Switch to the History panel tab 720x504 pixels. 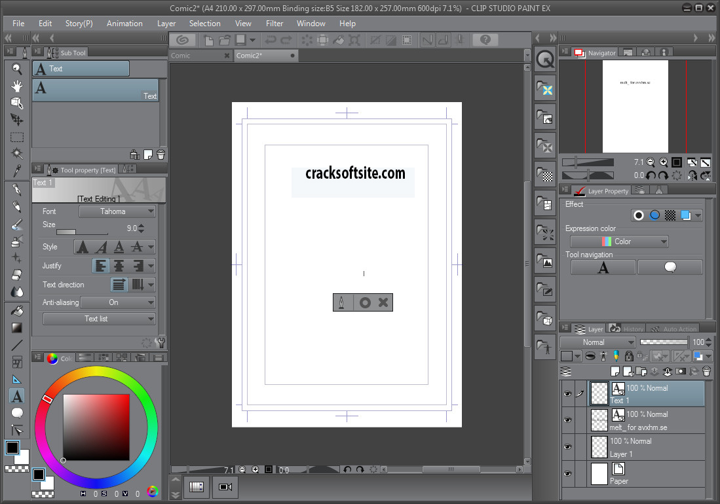tap(627, 329)
